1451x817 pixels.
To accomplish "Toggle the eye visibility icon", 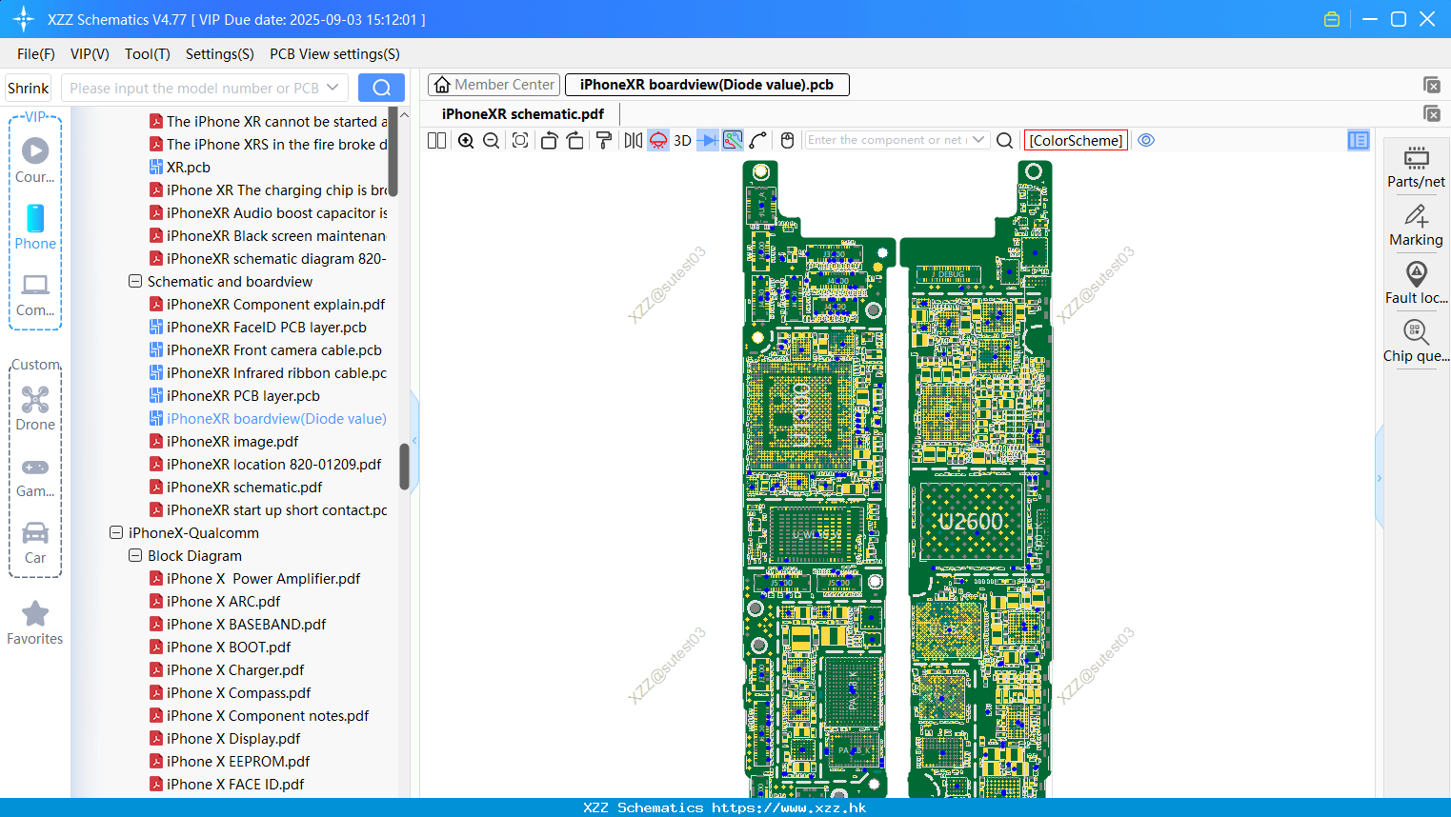I will (1146, 140).
